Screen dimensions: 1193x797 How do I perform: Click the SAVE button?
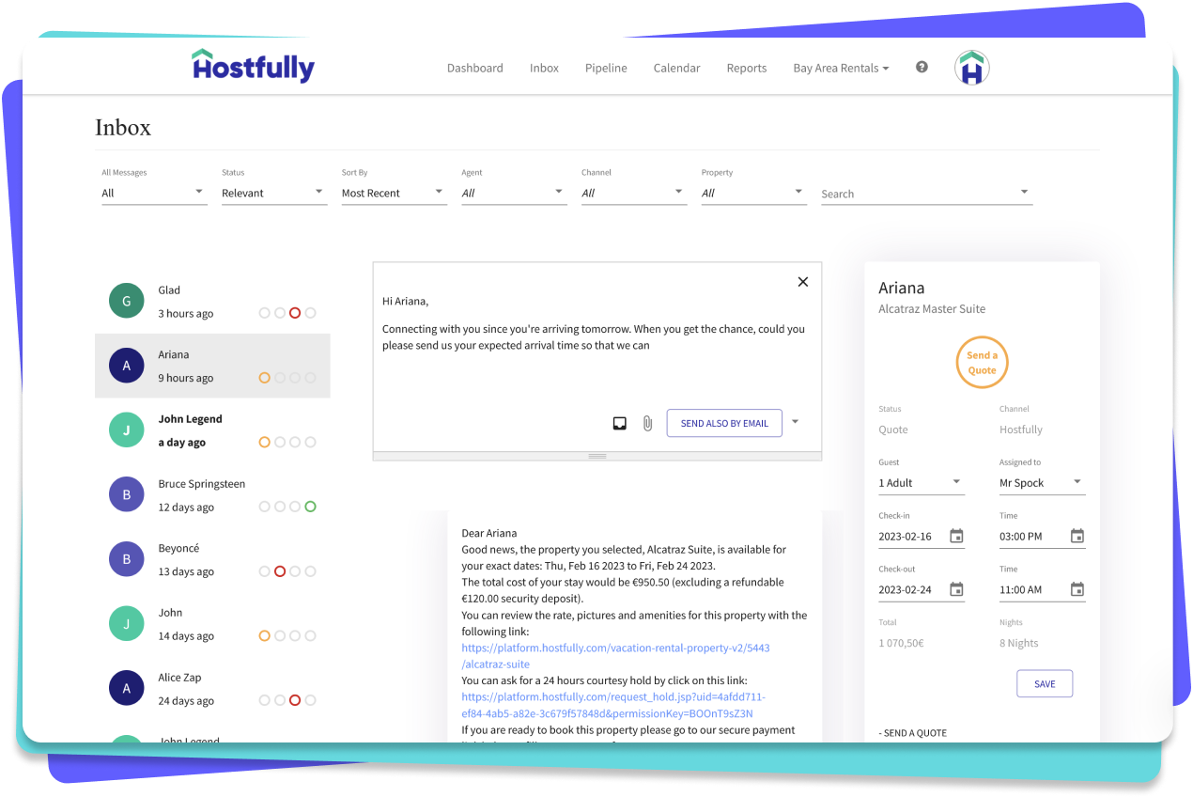click(1044, 684)
